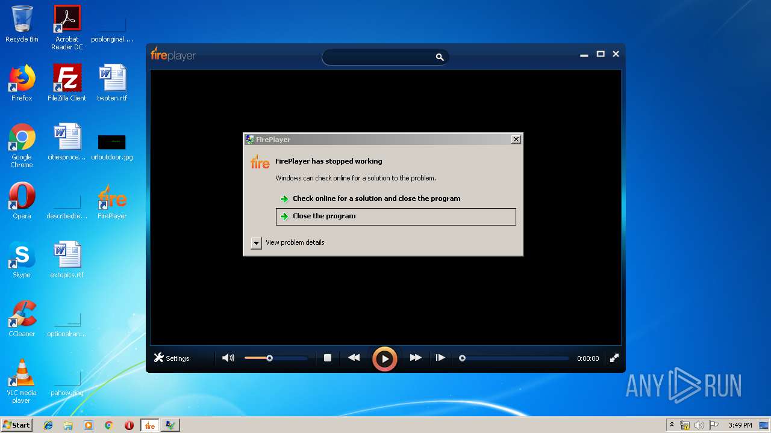Click the rewind button
Viewport: 771px width, 433px height.
[354, 358]
